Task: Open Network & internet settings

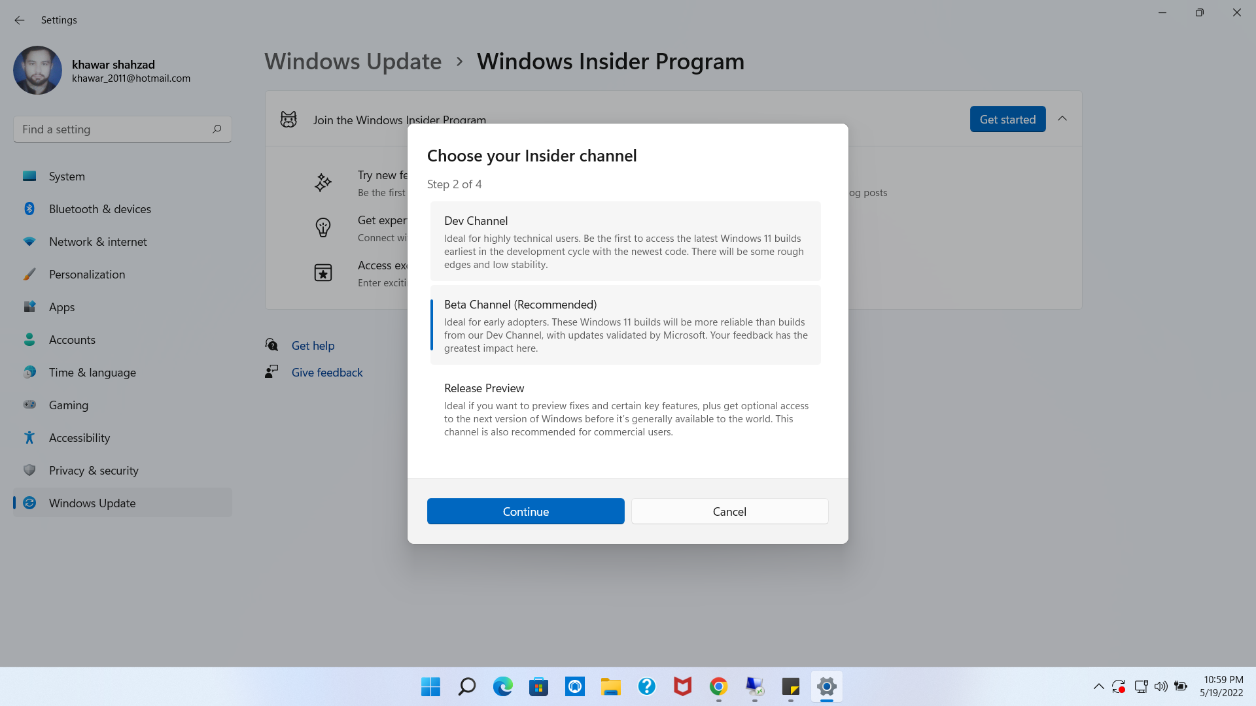Action: [x=122, y=242]
